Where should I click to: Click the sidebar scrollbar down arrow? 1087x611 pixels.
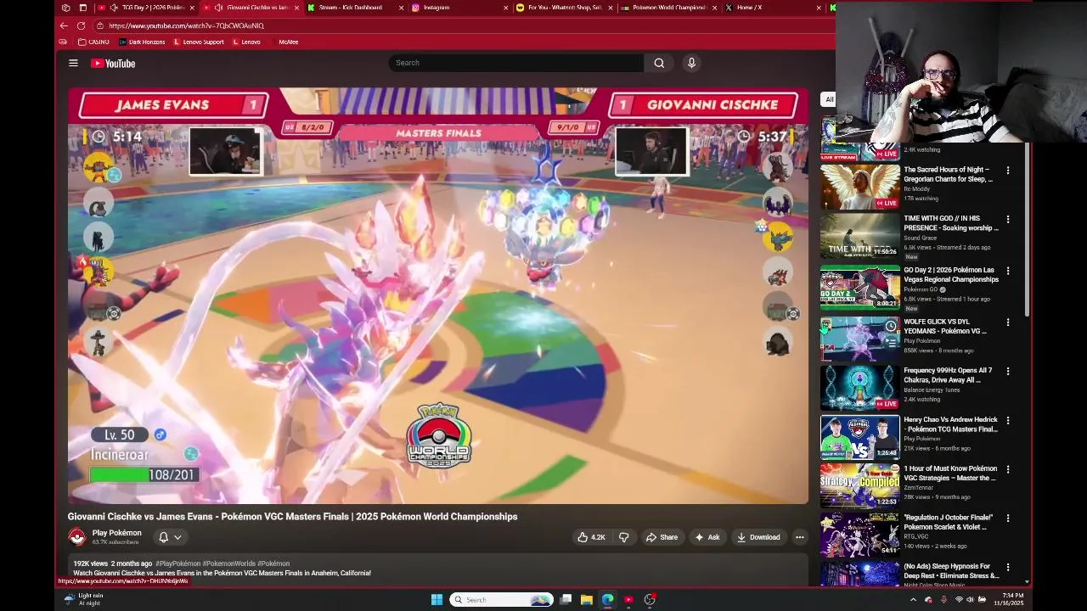tap(1027, 582)
